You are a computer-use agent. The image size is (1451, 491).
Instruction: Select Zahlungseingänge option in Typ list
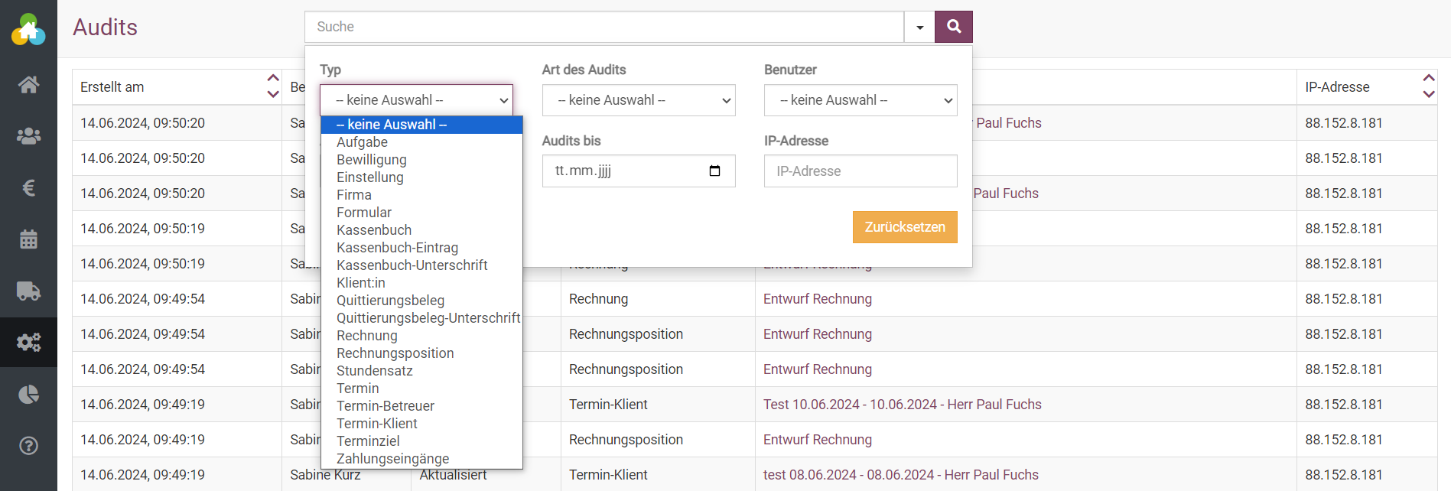[392, 459]
